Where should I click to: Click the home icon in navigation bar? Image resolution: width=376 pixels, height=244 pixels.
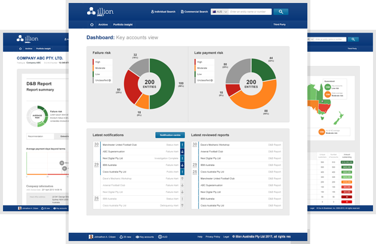tap(91, 25)
